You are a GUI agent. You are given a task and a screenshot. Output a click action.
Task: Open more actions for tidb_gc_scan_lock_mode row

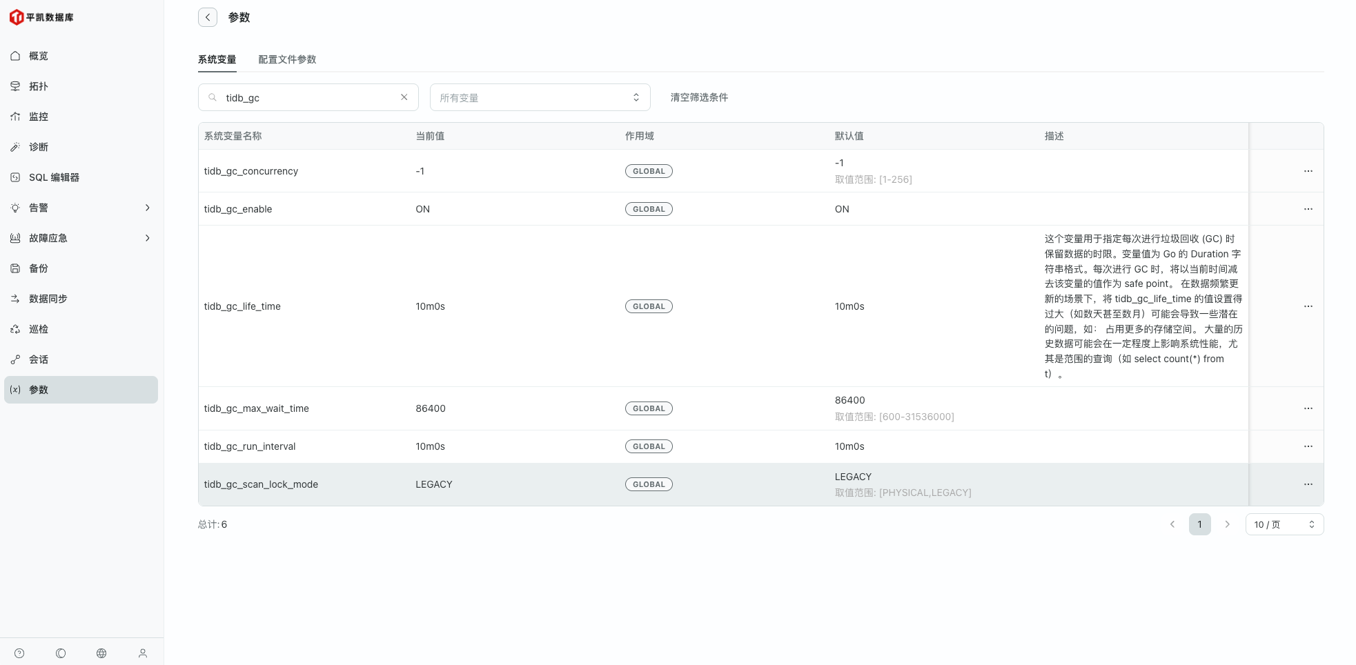[x=1308, y=484]
